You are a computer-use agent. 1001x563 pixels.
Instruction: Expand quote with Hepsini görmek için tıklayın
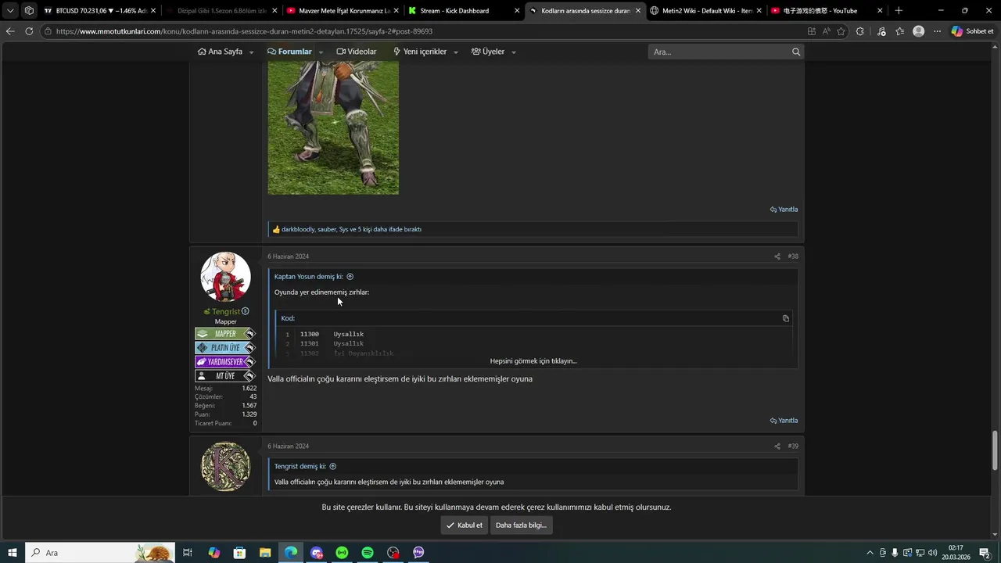[x=533, y=361]
